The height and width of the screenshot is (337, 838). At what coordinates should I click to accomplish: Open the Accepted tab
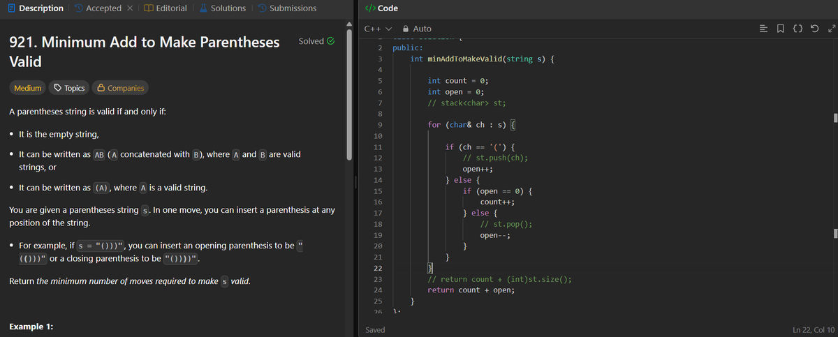(97, 8)
